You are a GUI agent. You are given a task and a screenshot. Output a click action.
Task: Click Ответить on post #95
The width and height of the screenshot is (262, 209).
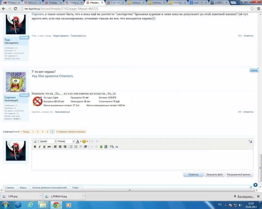[x=248, y=112]
